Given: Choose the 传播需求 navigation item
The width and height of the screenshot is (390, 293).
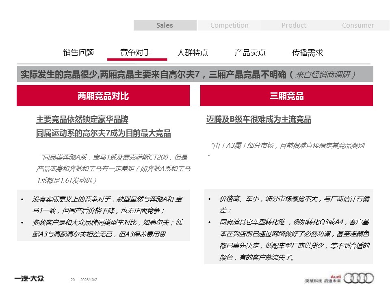Looking at the screenshot, I should pos(308,52).
